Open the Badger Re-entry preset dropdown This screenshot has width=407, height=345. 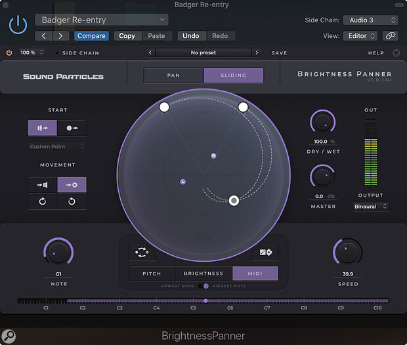tap(102, 20)
